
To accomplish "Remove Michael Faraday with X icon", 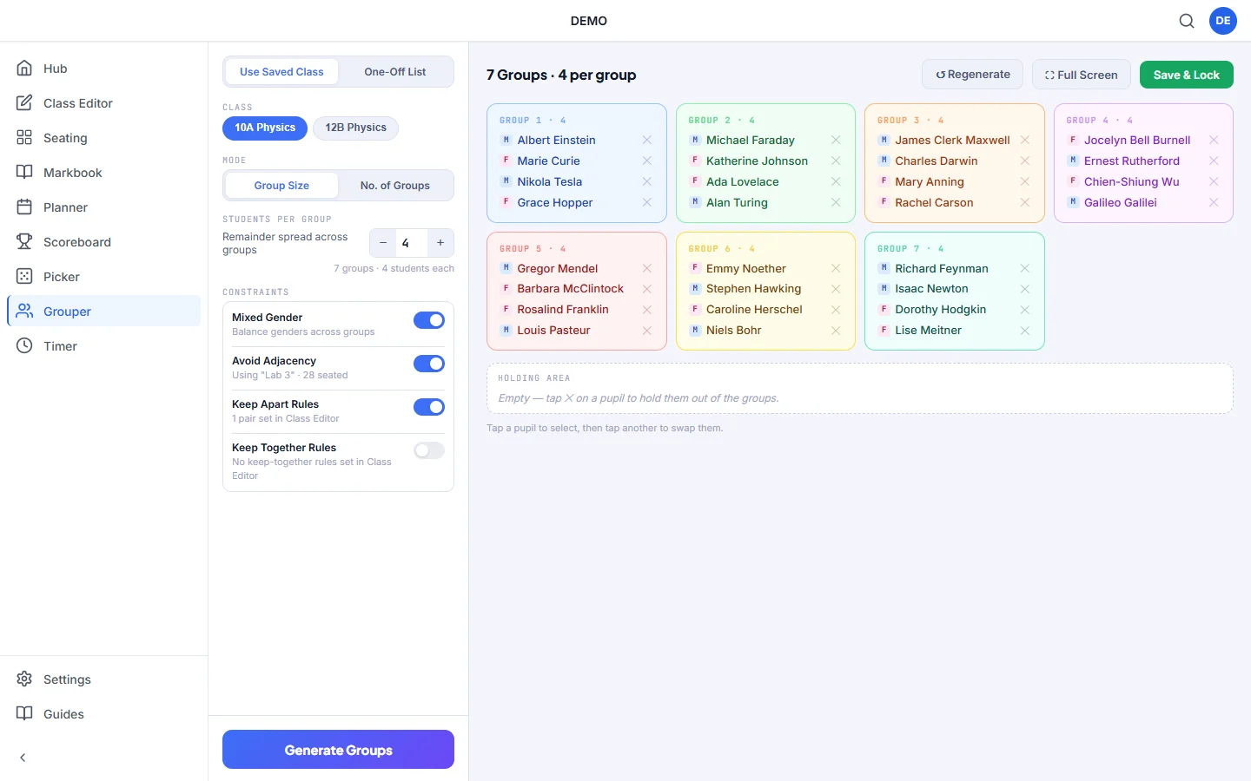I will tap(836, 140).
